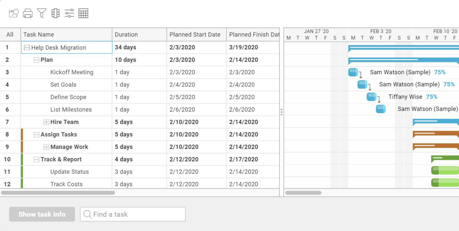Image resolution: width=459 pixels, height=231 pixels.
Task: Click the Planned Start Date column header
Action: tap(196, 35)
